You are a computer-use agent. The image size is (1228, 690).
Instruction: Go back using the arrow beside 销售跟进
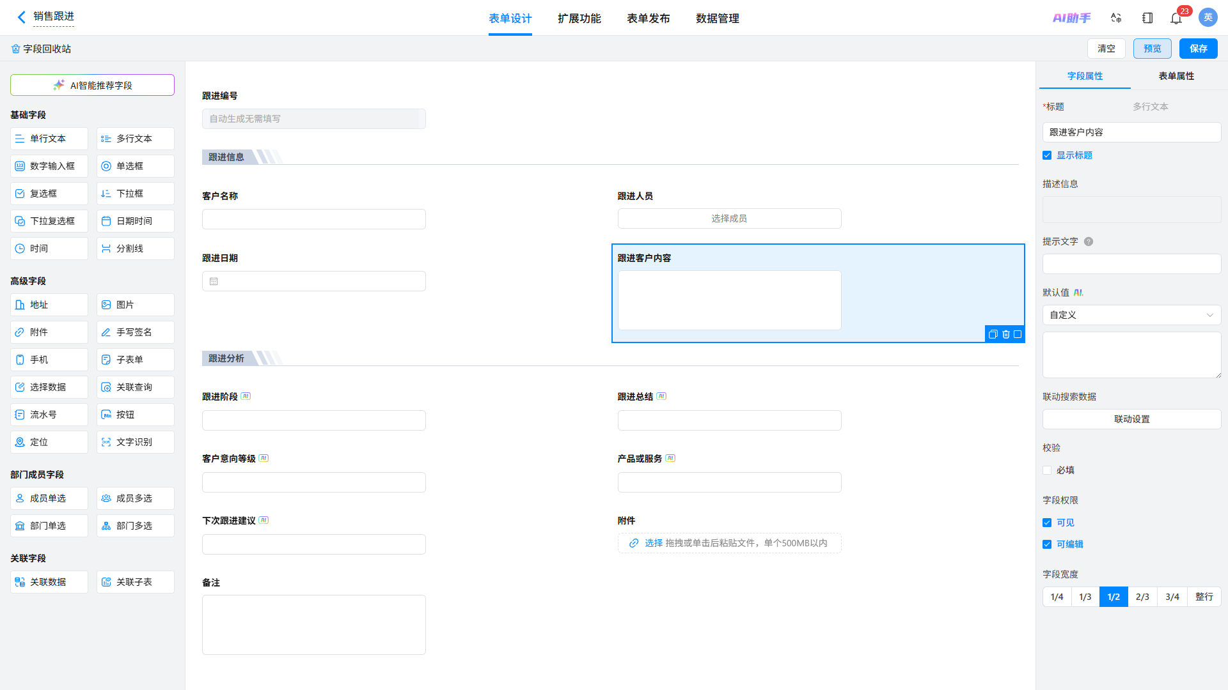tap(22, 17)
